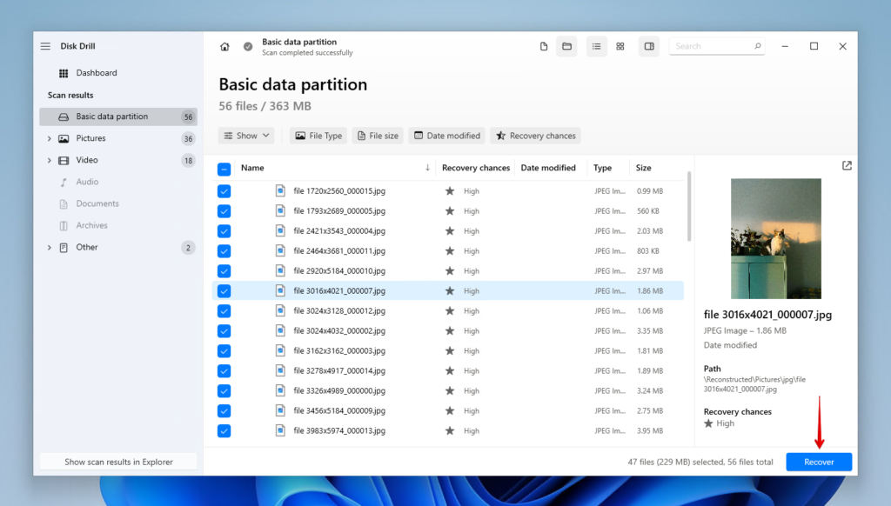
Task: Select Dashboard from the sidebar
Action: click(96, 73)
